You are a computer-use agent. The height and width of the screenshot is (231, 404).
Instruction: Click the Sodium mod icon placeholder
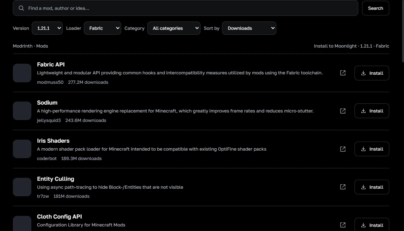coord(22,111)
